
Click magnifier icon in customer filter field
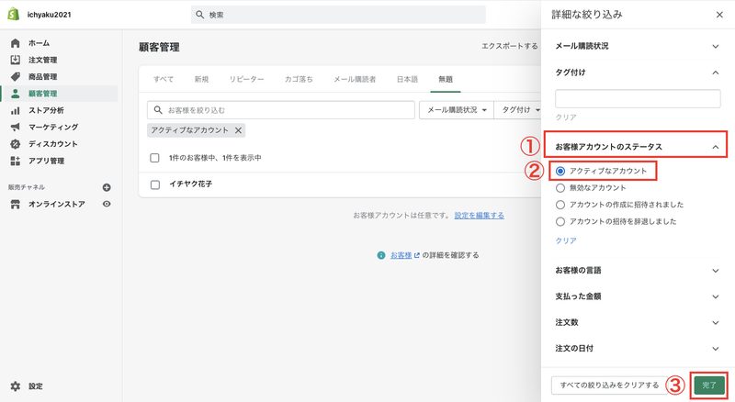click(158, 109)
